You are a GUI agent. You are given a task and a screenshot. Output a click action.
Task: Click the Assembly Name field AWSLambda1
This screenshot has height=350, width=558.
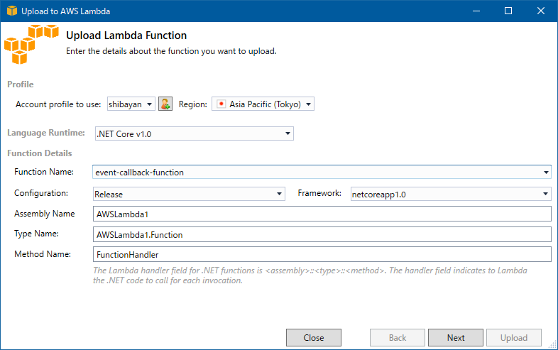click(x=322, y=214)
